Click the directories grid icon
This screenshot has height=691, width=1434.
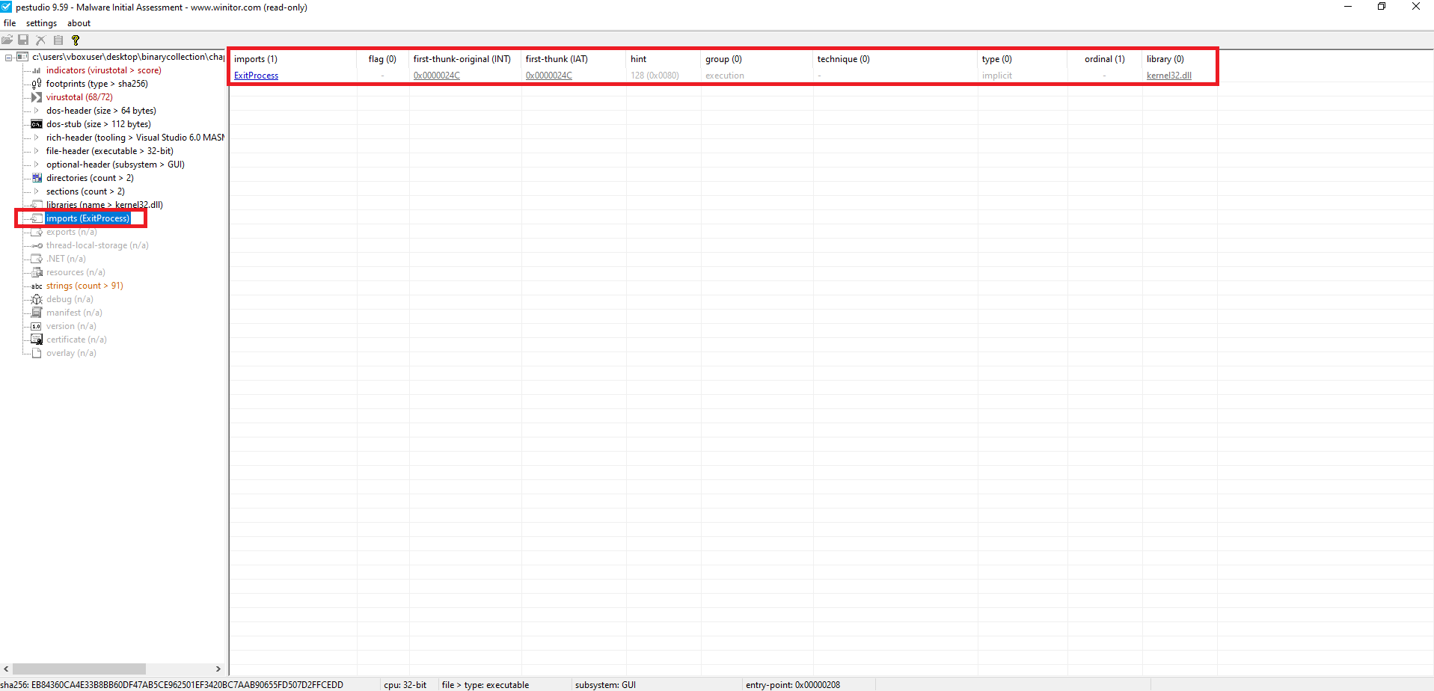point(37,178)
